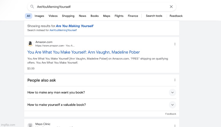Open "You Are What You Make Yourself" result title
221x127 pixels.
point(84,52)
